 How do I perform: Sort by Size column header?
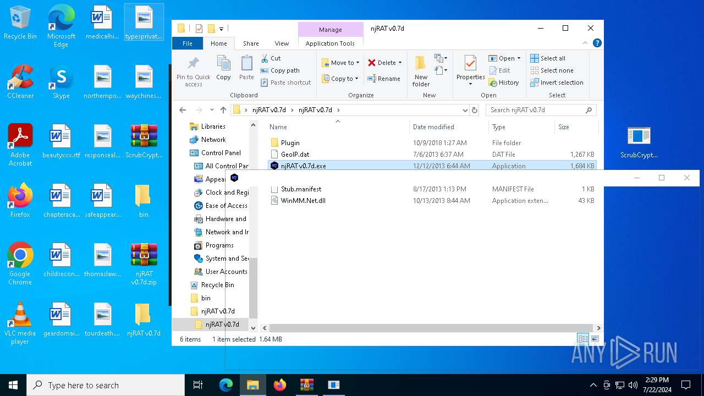(x=575, y=127)
